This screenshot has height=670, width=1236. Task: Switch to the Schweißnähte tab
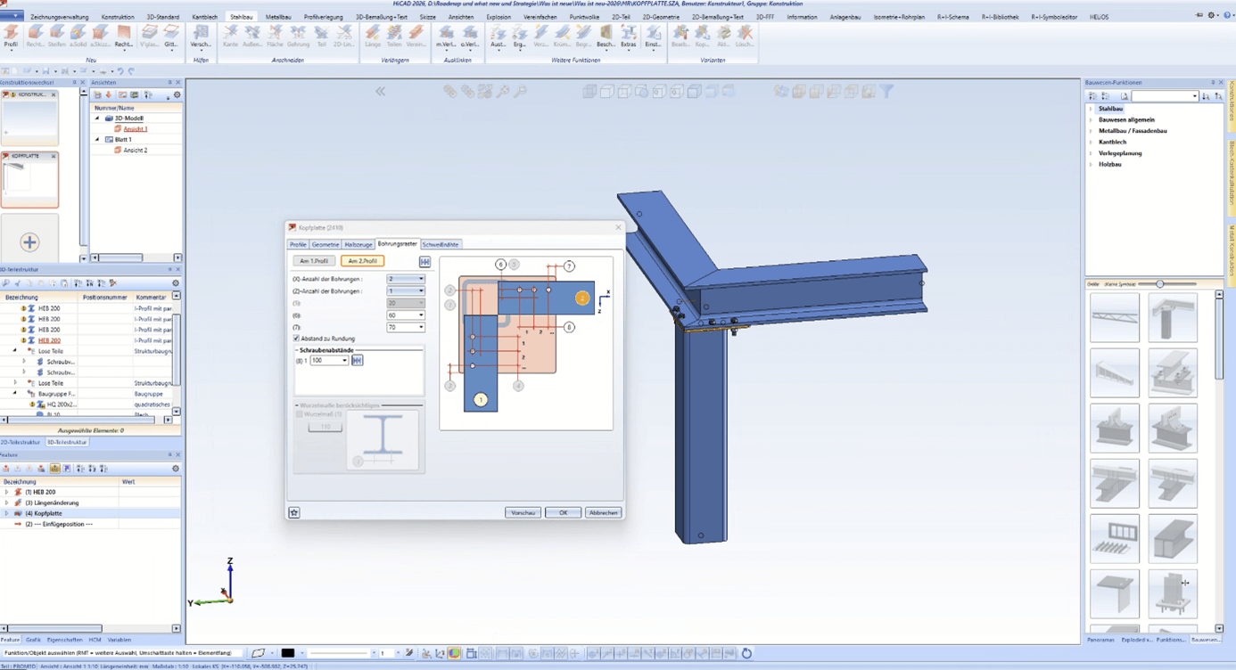pyautogui.click(x=441, y=244)
